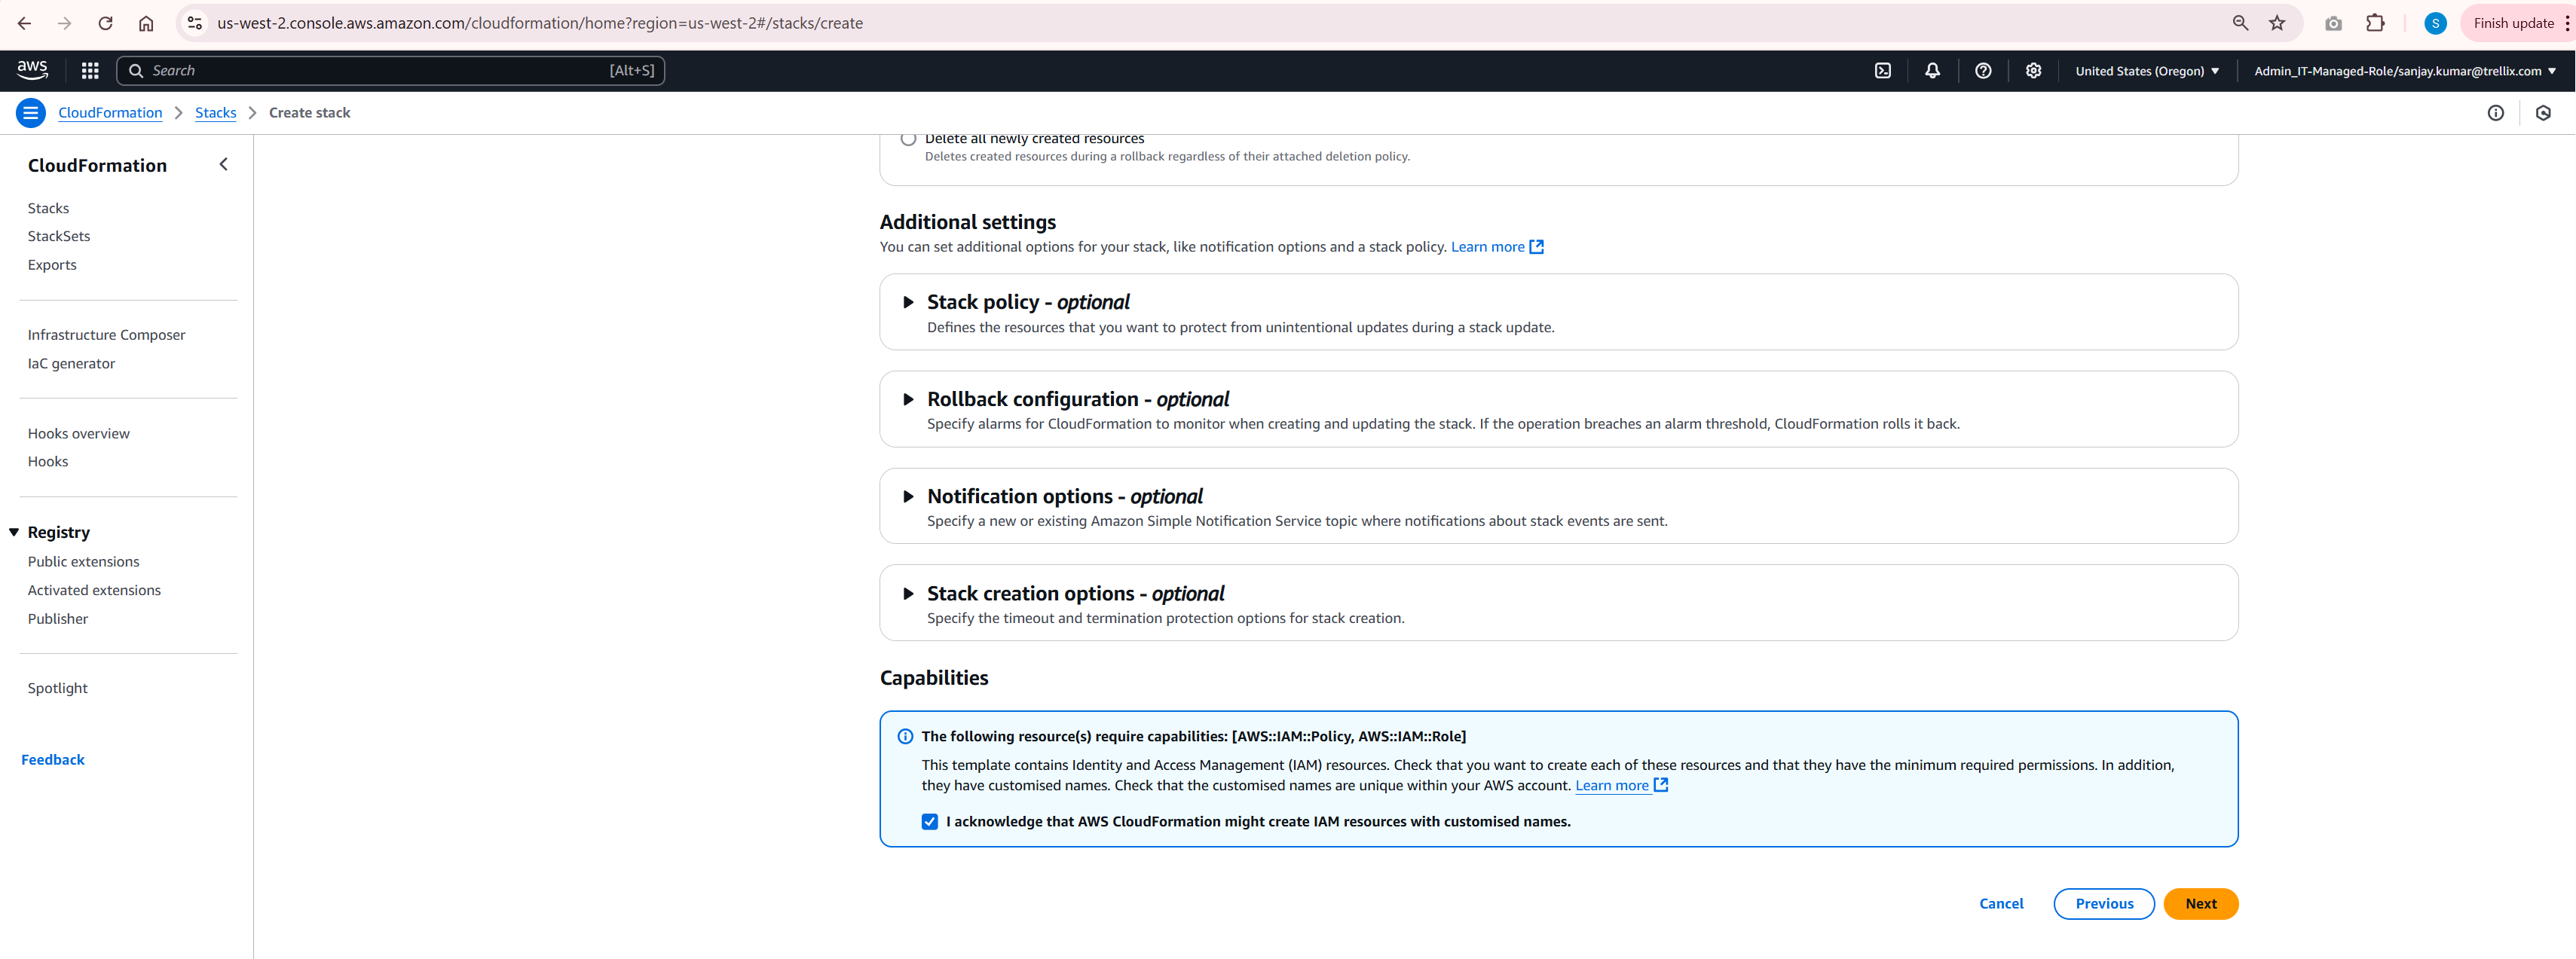Uncheck the IAM resources acknowledgement checkbox
This screenshot has height=959, width=2576.
point(930,821)
